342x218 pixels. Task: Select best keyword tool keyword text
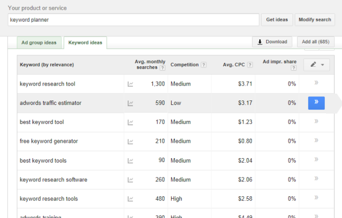click(x=42, y=122)
